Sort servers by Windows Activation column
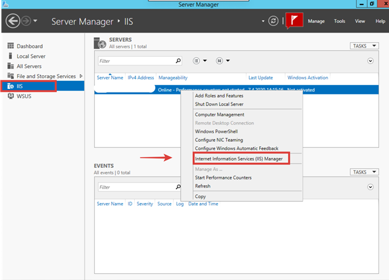 coord(307,78)
